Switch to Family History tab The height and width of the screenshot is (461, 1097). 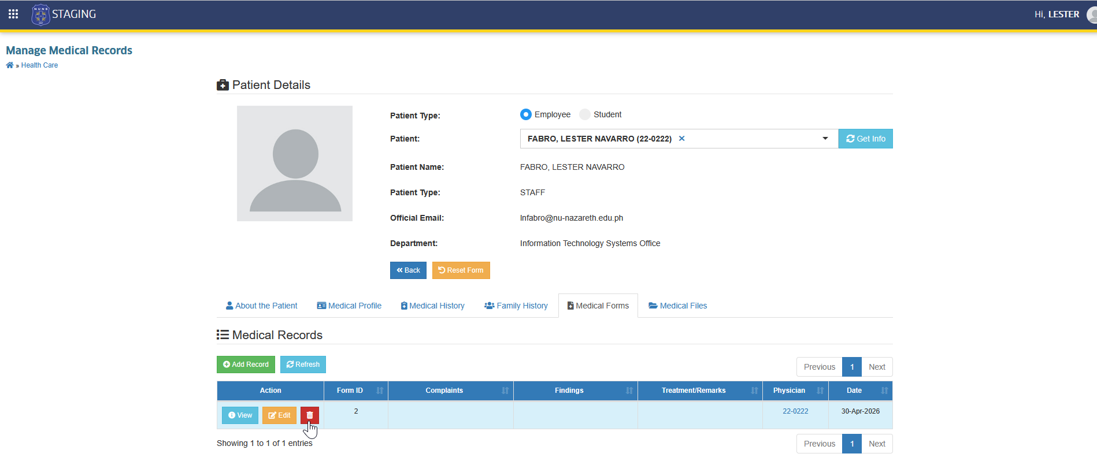point(516,306)
